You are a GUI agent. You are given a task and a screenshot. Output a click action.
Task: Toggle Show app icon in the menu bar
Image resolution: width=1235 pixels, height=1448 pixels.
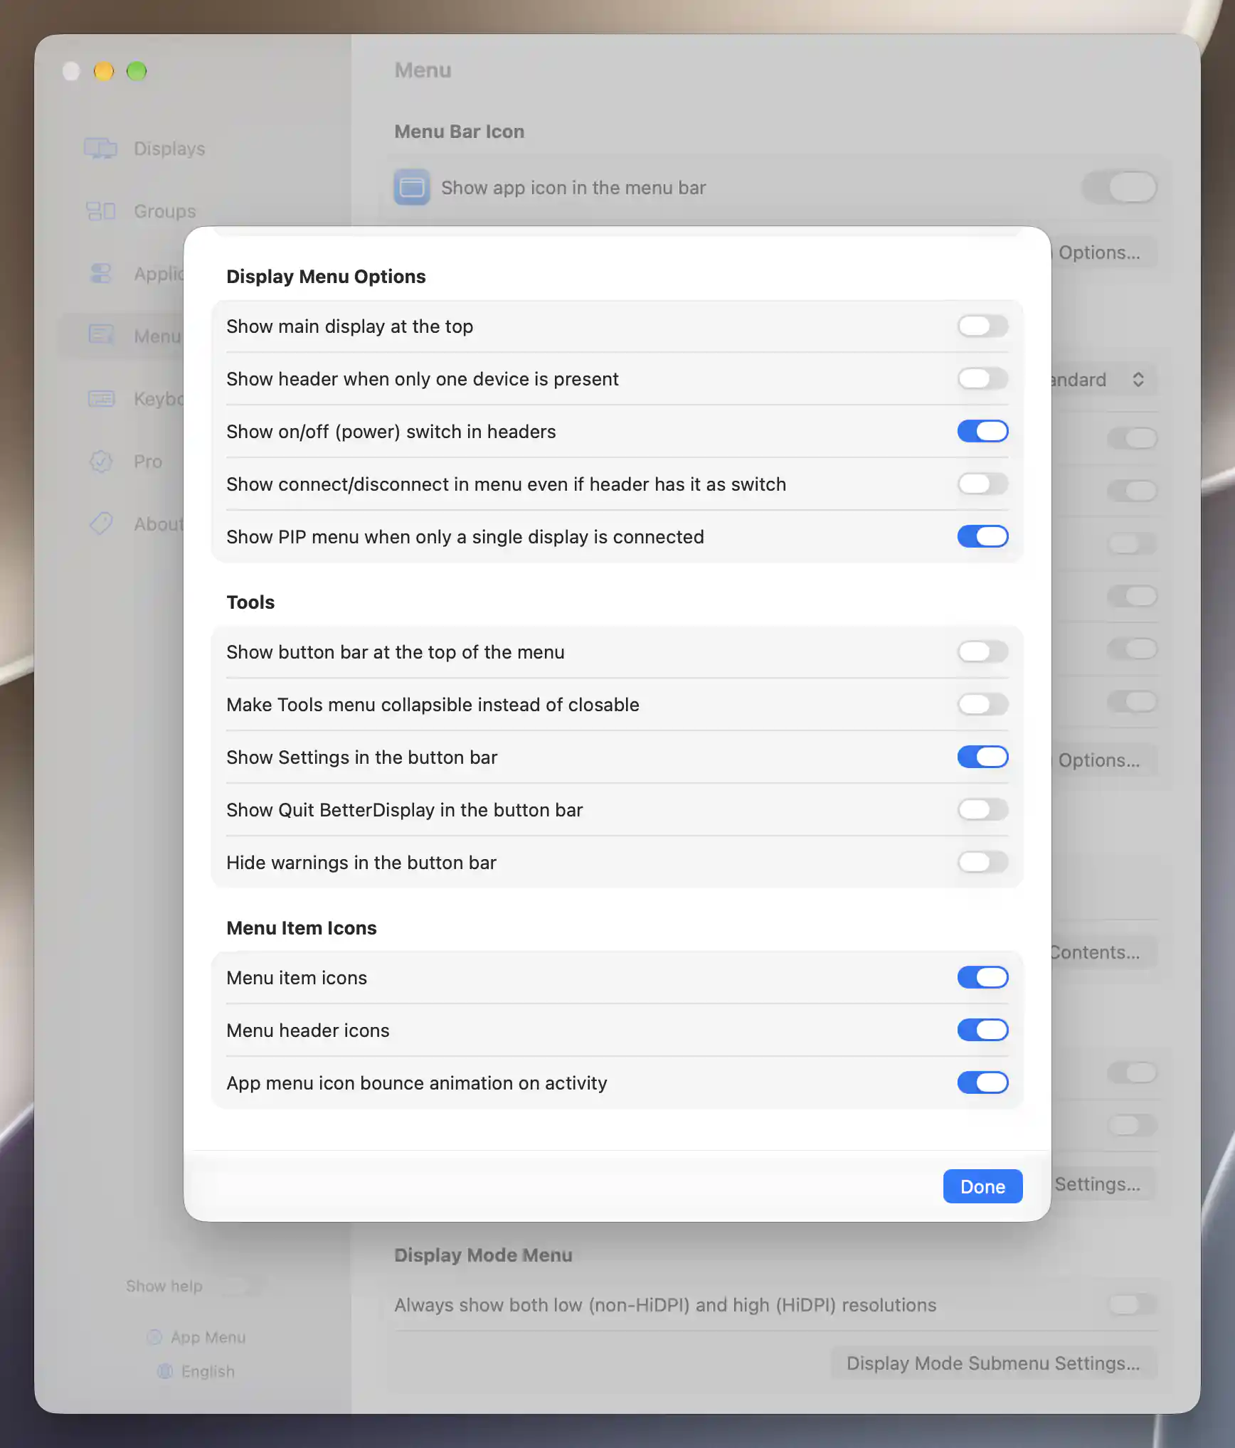1120,188
